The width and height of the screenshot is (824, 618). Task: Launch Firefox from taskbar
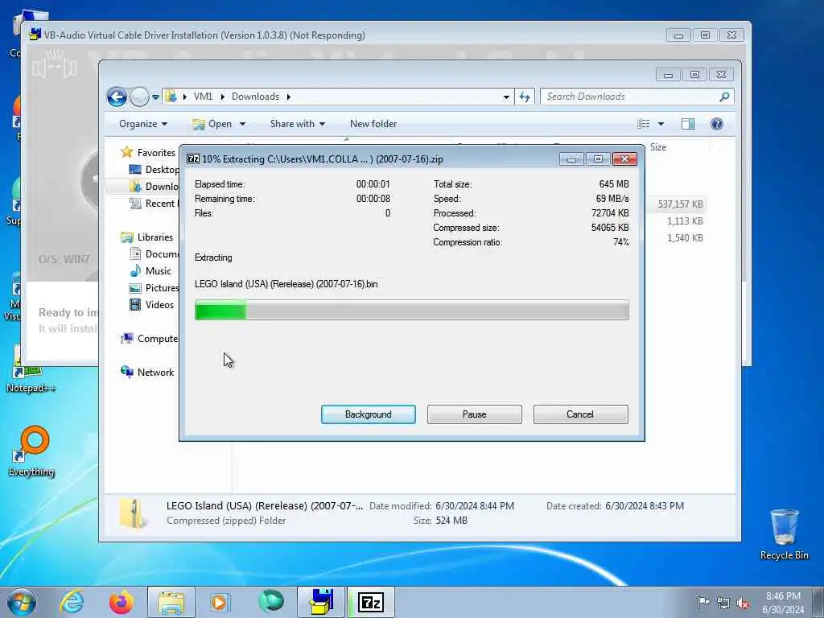click(x=121, y=602)
